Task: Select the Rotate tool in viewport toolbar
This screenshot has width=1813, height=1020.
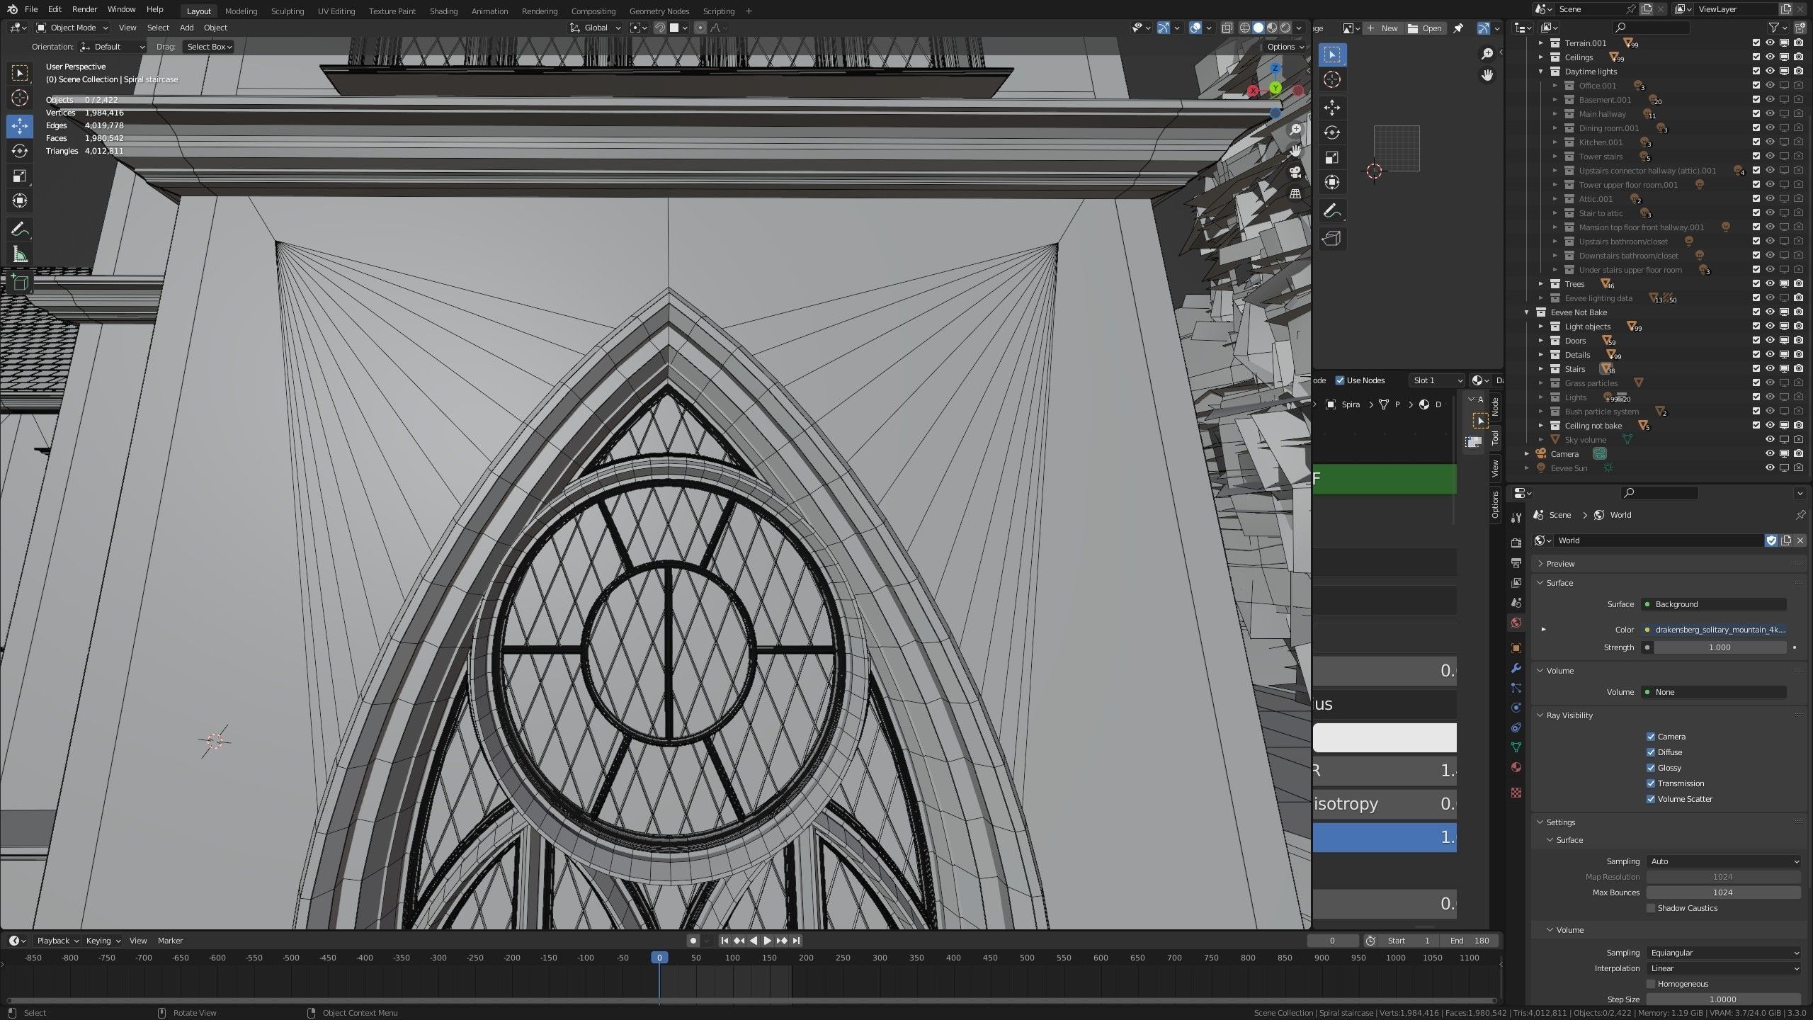Action: tap(20, 151)
